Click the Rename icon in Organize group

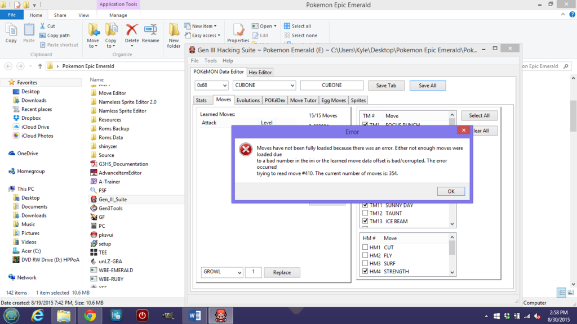(x=150, y=30)
